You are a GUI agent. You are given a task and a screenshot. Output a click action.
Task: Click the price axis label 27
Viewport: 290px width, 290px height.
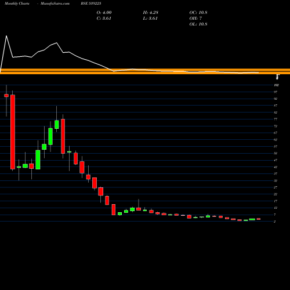[275, 187]
